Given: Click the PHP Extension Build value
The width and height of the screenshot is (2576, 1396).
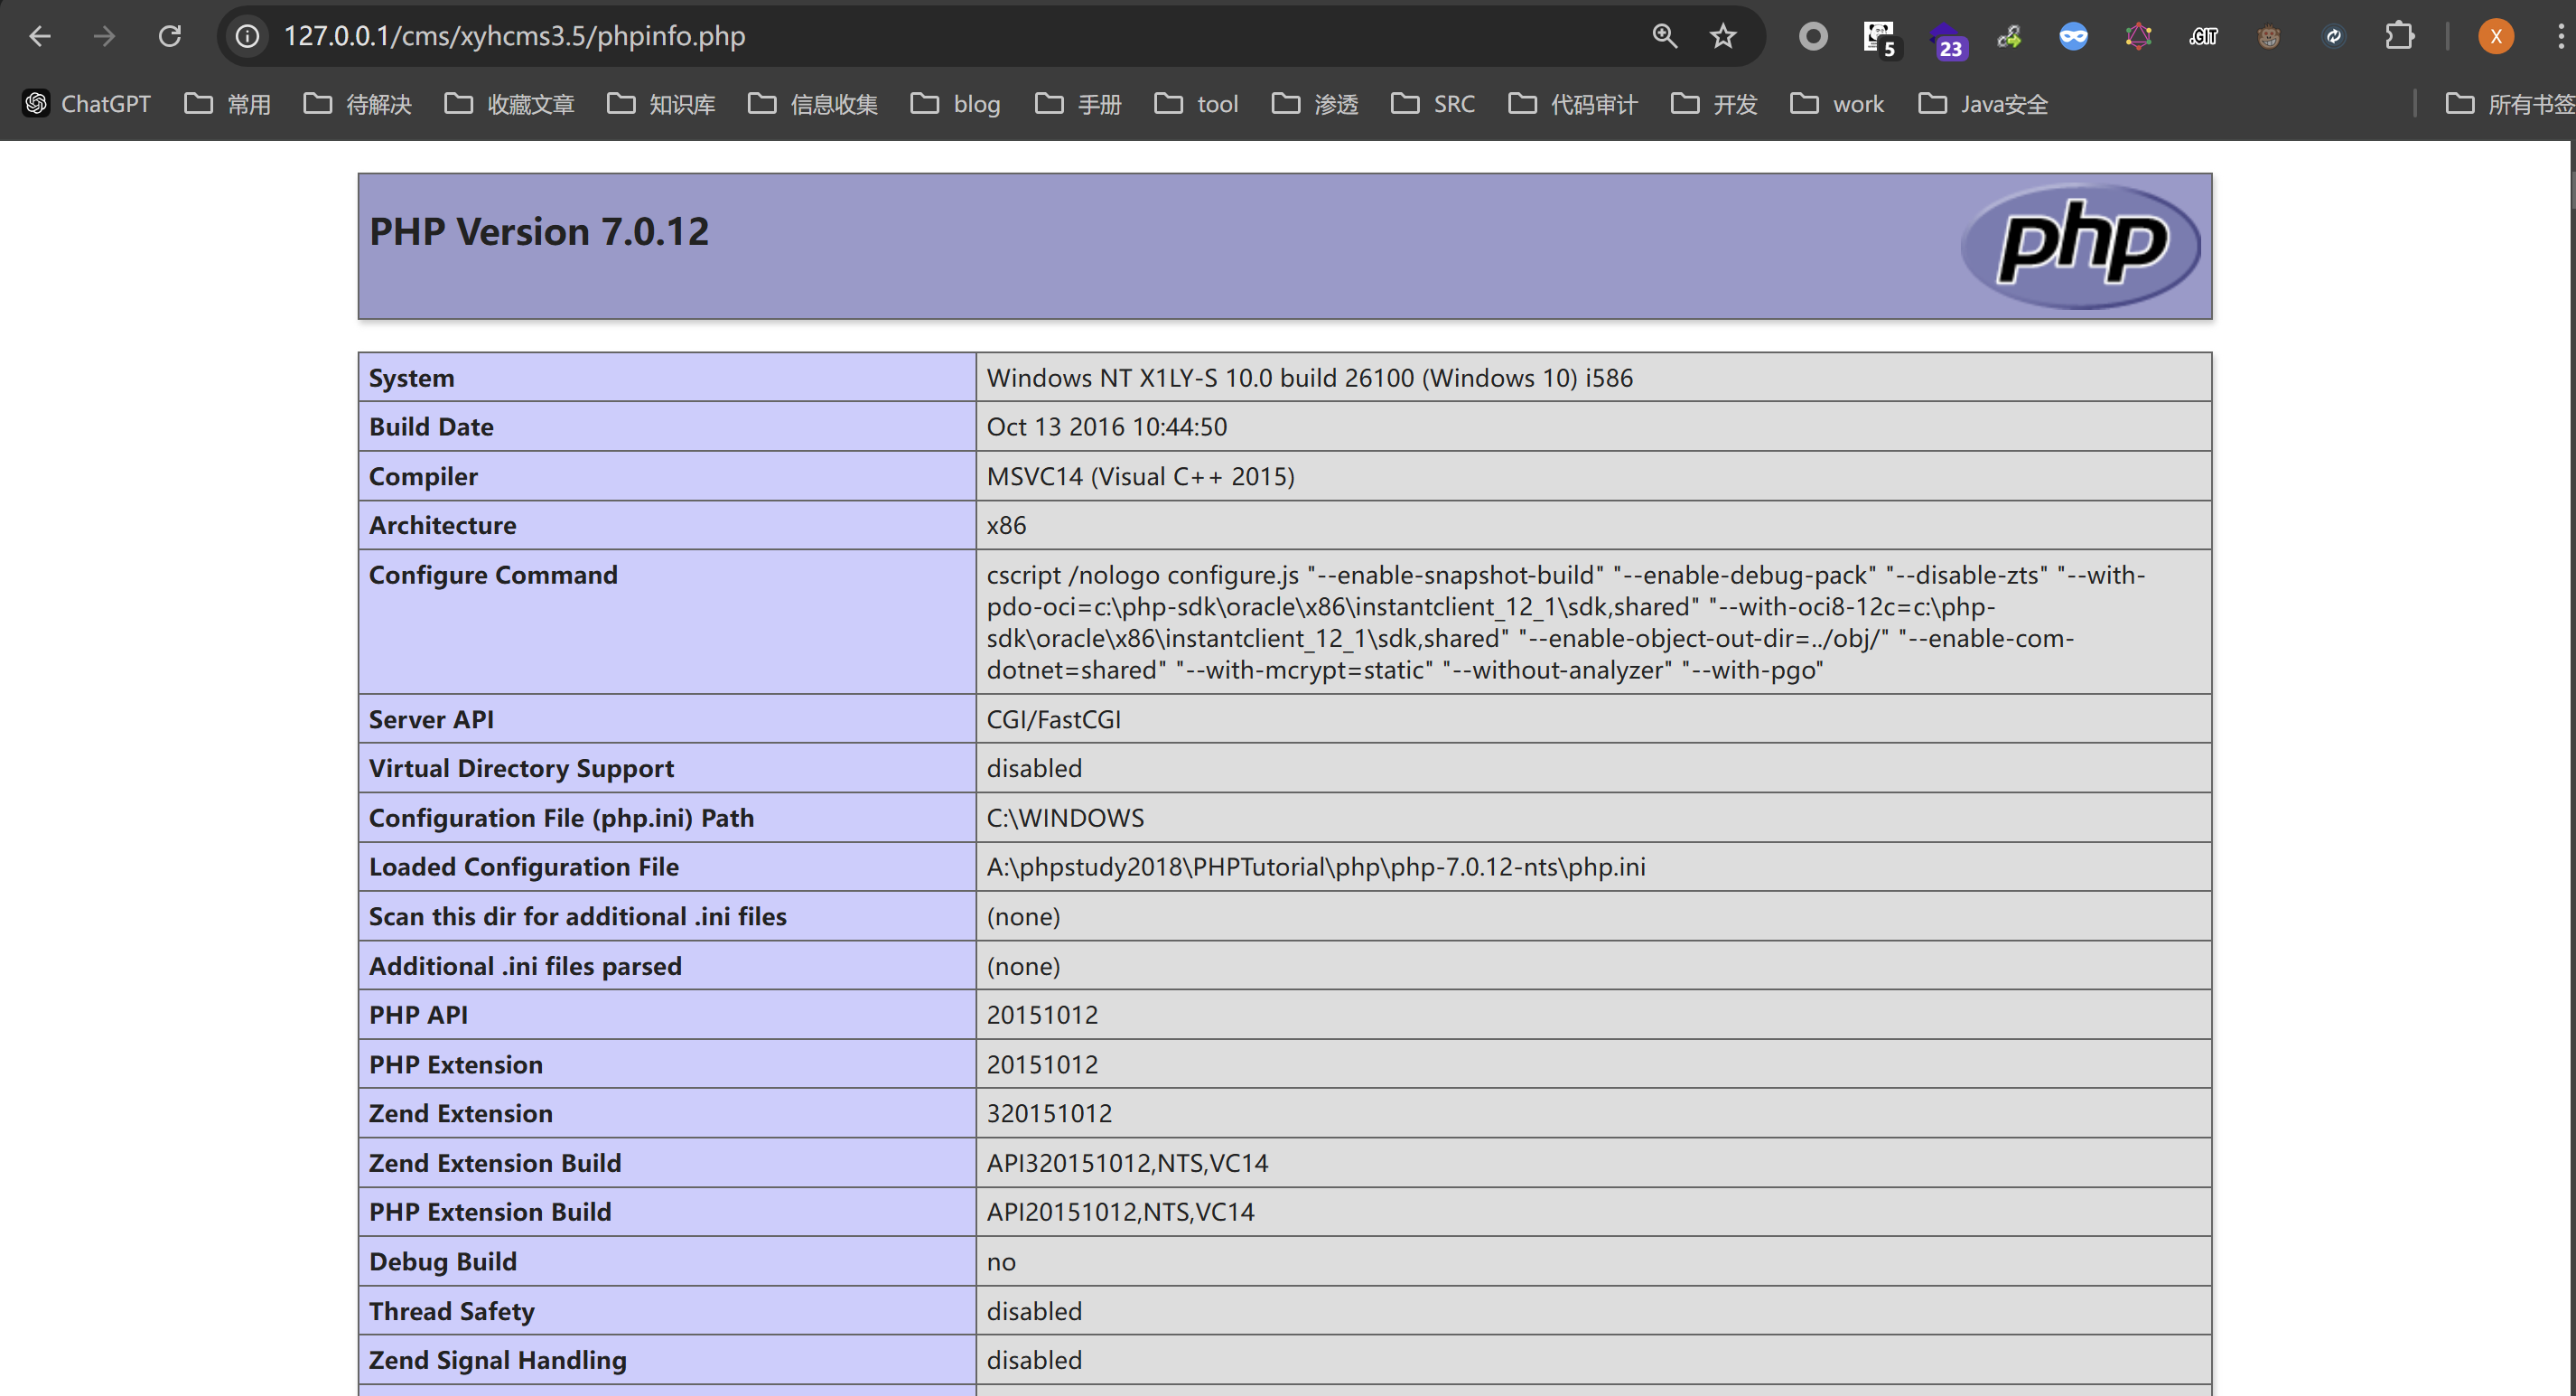Looking at the screenshot, I should coord(1120,1213).
